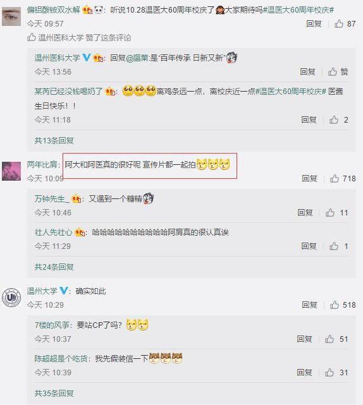Expand all 35 replies (共35条回复)
This screenshot has width=363, height=405.
[54, 394]
